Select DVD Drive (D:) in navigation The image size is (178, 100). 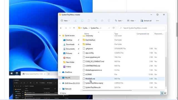72,83
